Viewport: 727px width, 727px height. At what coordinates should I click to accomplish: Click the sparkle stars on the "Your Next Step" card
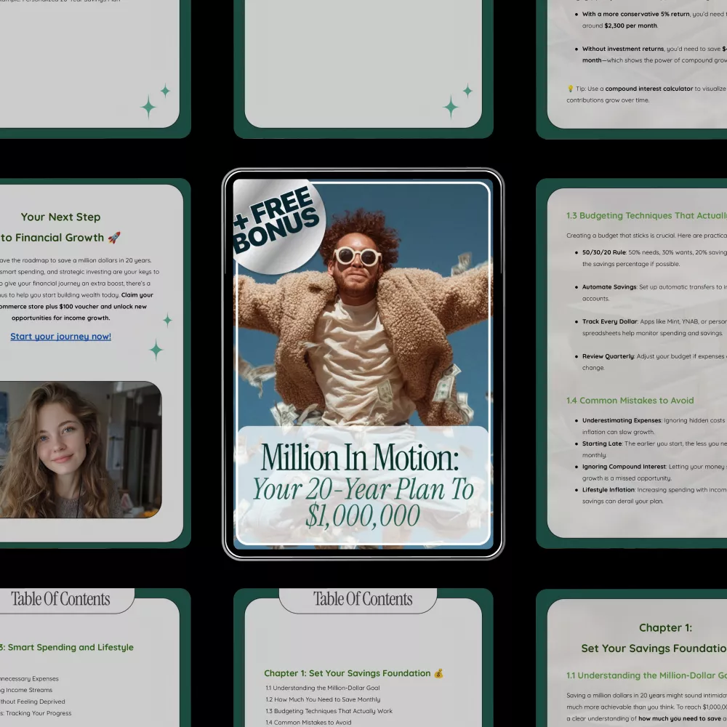160,340
